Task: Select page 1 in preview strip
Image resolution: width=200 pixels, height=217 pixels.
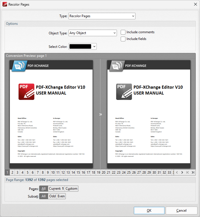Action: tap(7, 172)
